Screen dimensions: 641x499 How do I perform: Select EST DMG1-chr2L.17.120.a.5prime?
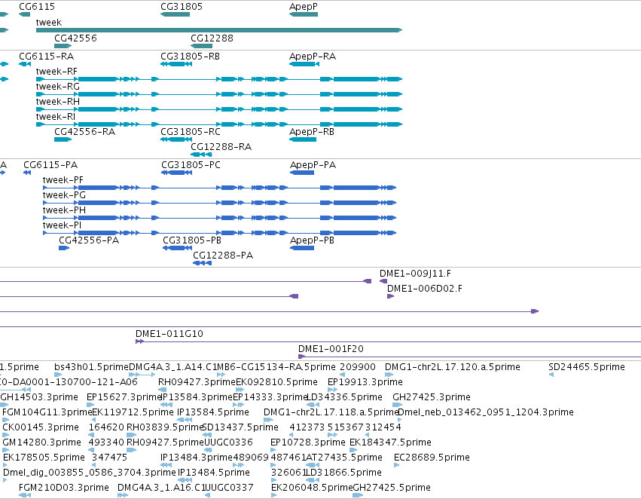click(389, 375)
